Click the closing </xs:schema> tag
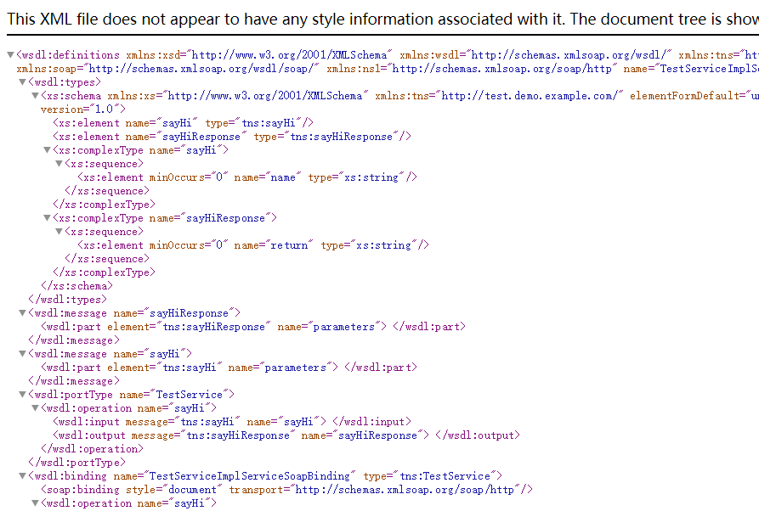 point(77,286)
